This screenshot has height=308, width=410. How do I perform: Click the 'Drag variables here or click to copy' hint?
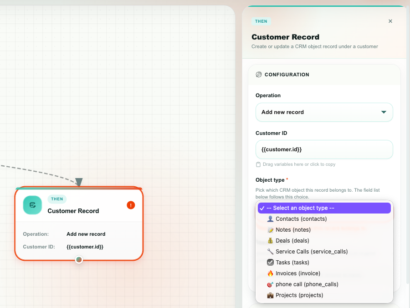click(x=299, y=164)
